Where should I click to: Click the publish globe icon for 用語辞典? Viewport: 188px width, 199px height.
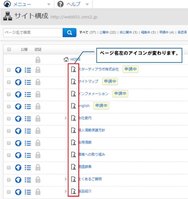(x=18, y=168)
